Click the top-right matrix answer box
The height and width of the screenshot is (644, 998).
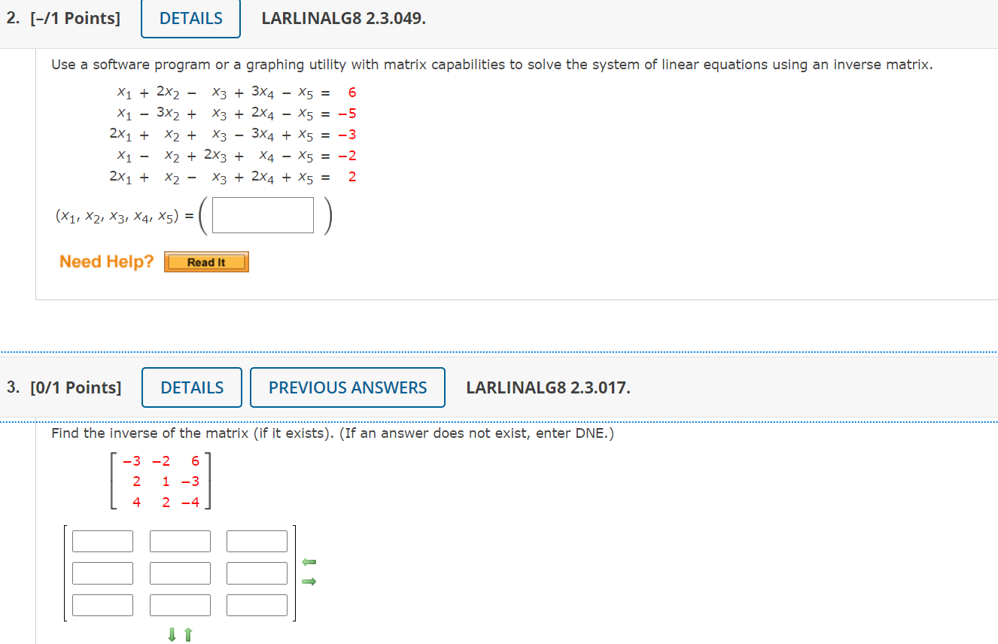257,540
